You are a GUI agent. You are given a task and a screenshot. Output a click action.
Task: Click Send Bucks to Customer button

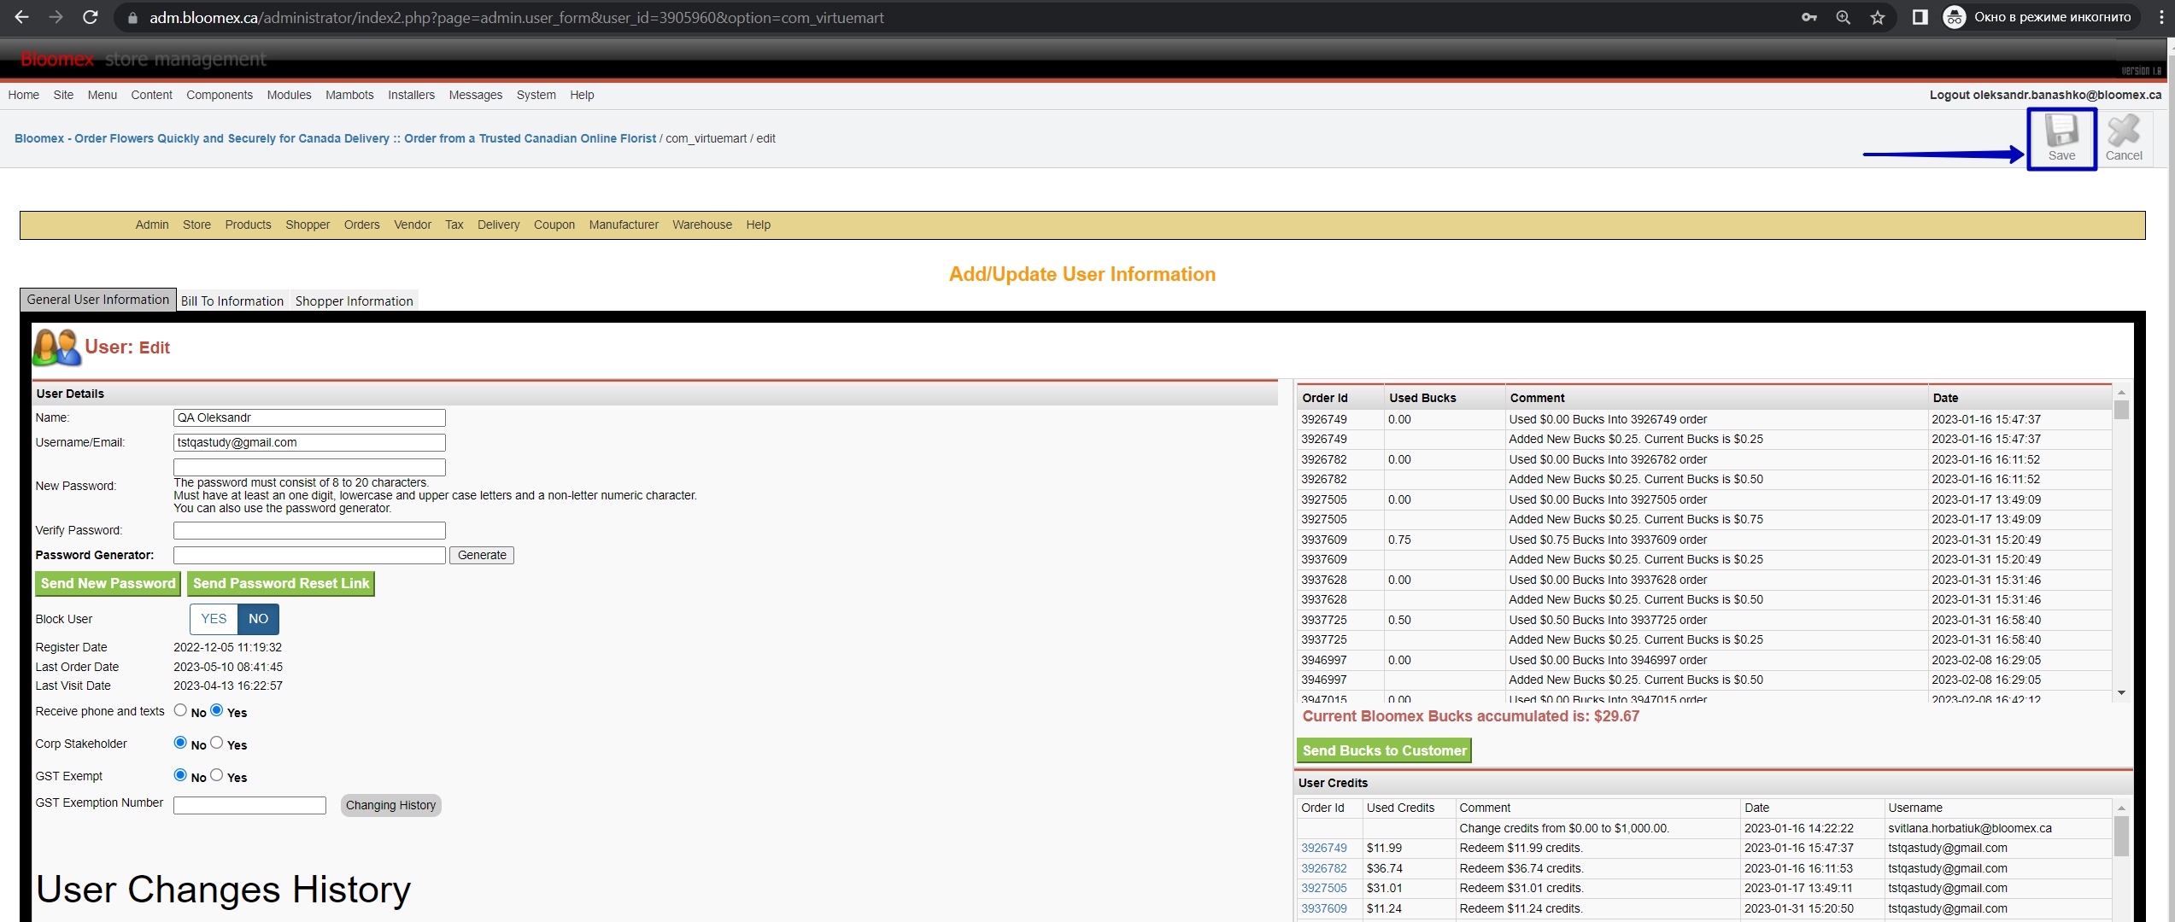point(1384,750)
